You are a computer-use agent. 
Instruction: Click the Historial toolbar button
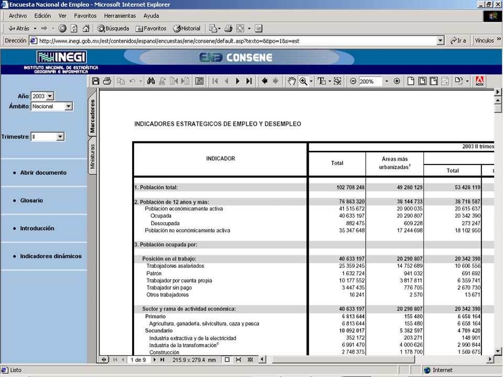point(187,28)
